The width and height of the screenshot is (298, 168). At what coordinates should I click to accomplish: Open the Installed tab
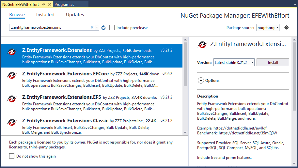(x=45, y=15)
